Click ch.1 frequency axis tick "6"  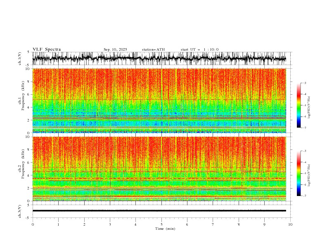coord(28,94)
